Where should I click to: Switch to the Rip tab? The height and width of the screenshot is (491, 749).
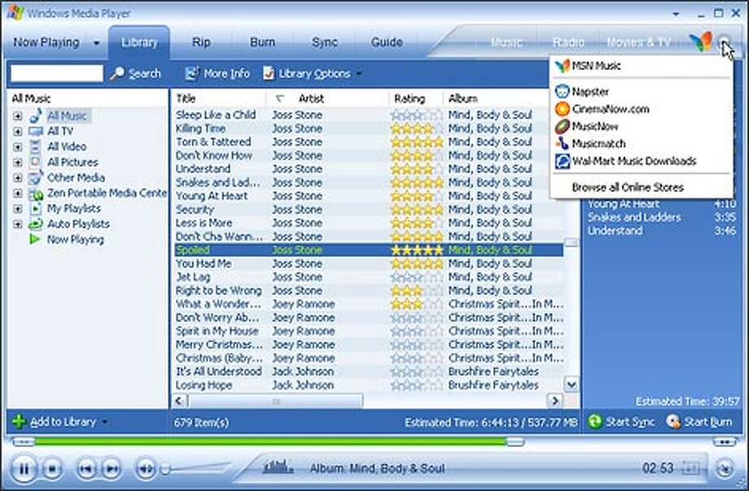coord(200,41)
